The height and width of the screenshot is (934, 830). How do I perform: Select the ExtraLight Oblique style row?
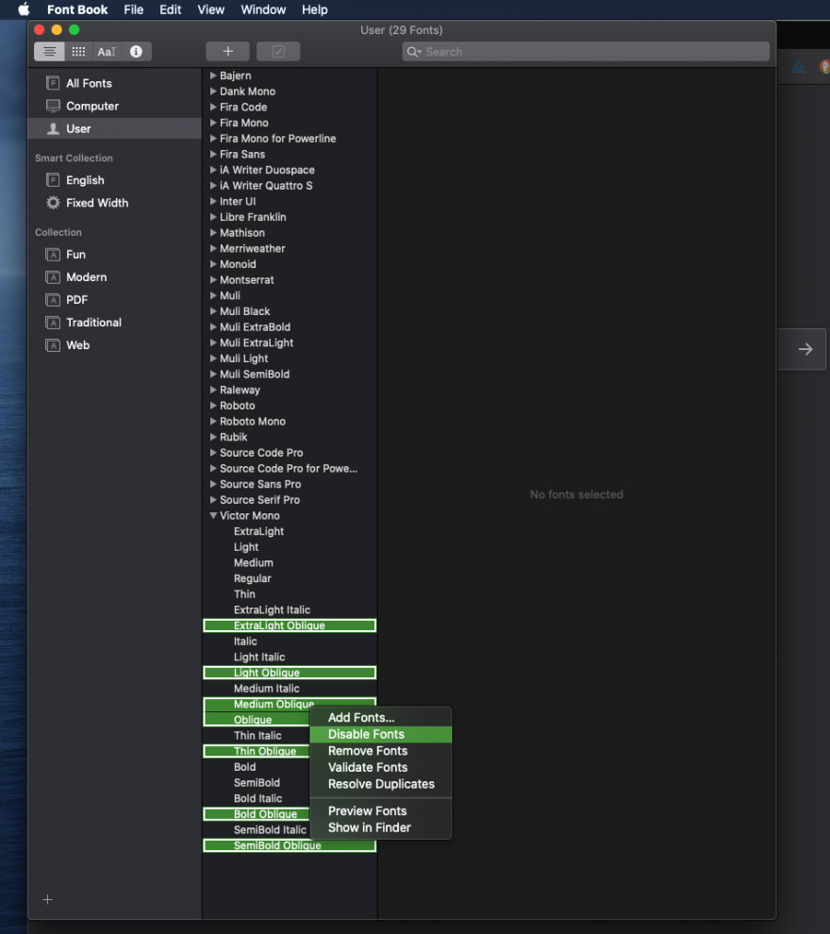[x=290, y=625]
